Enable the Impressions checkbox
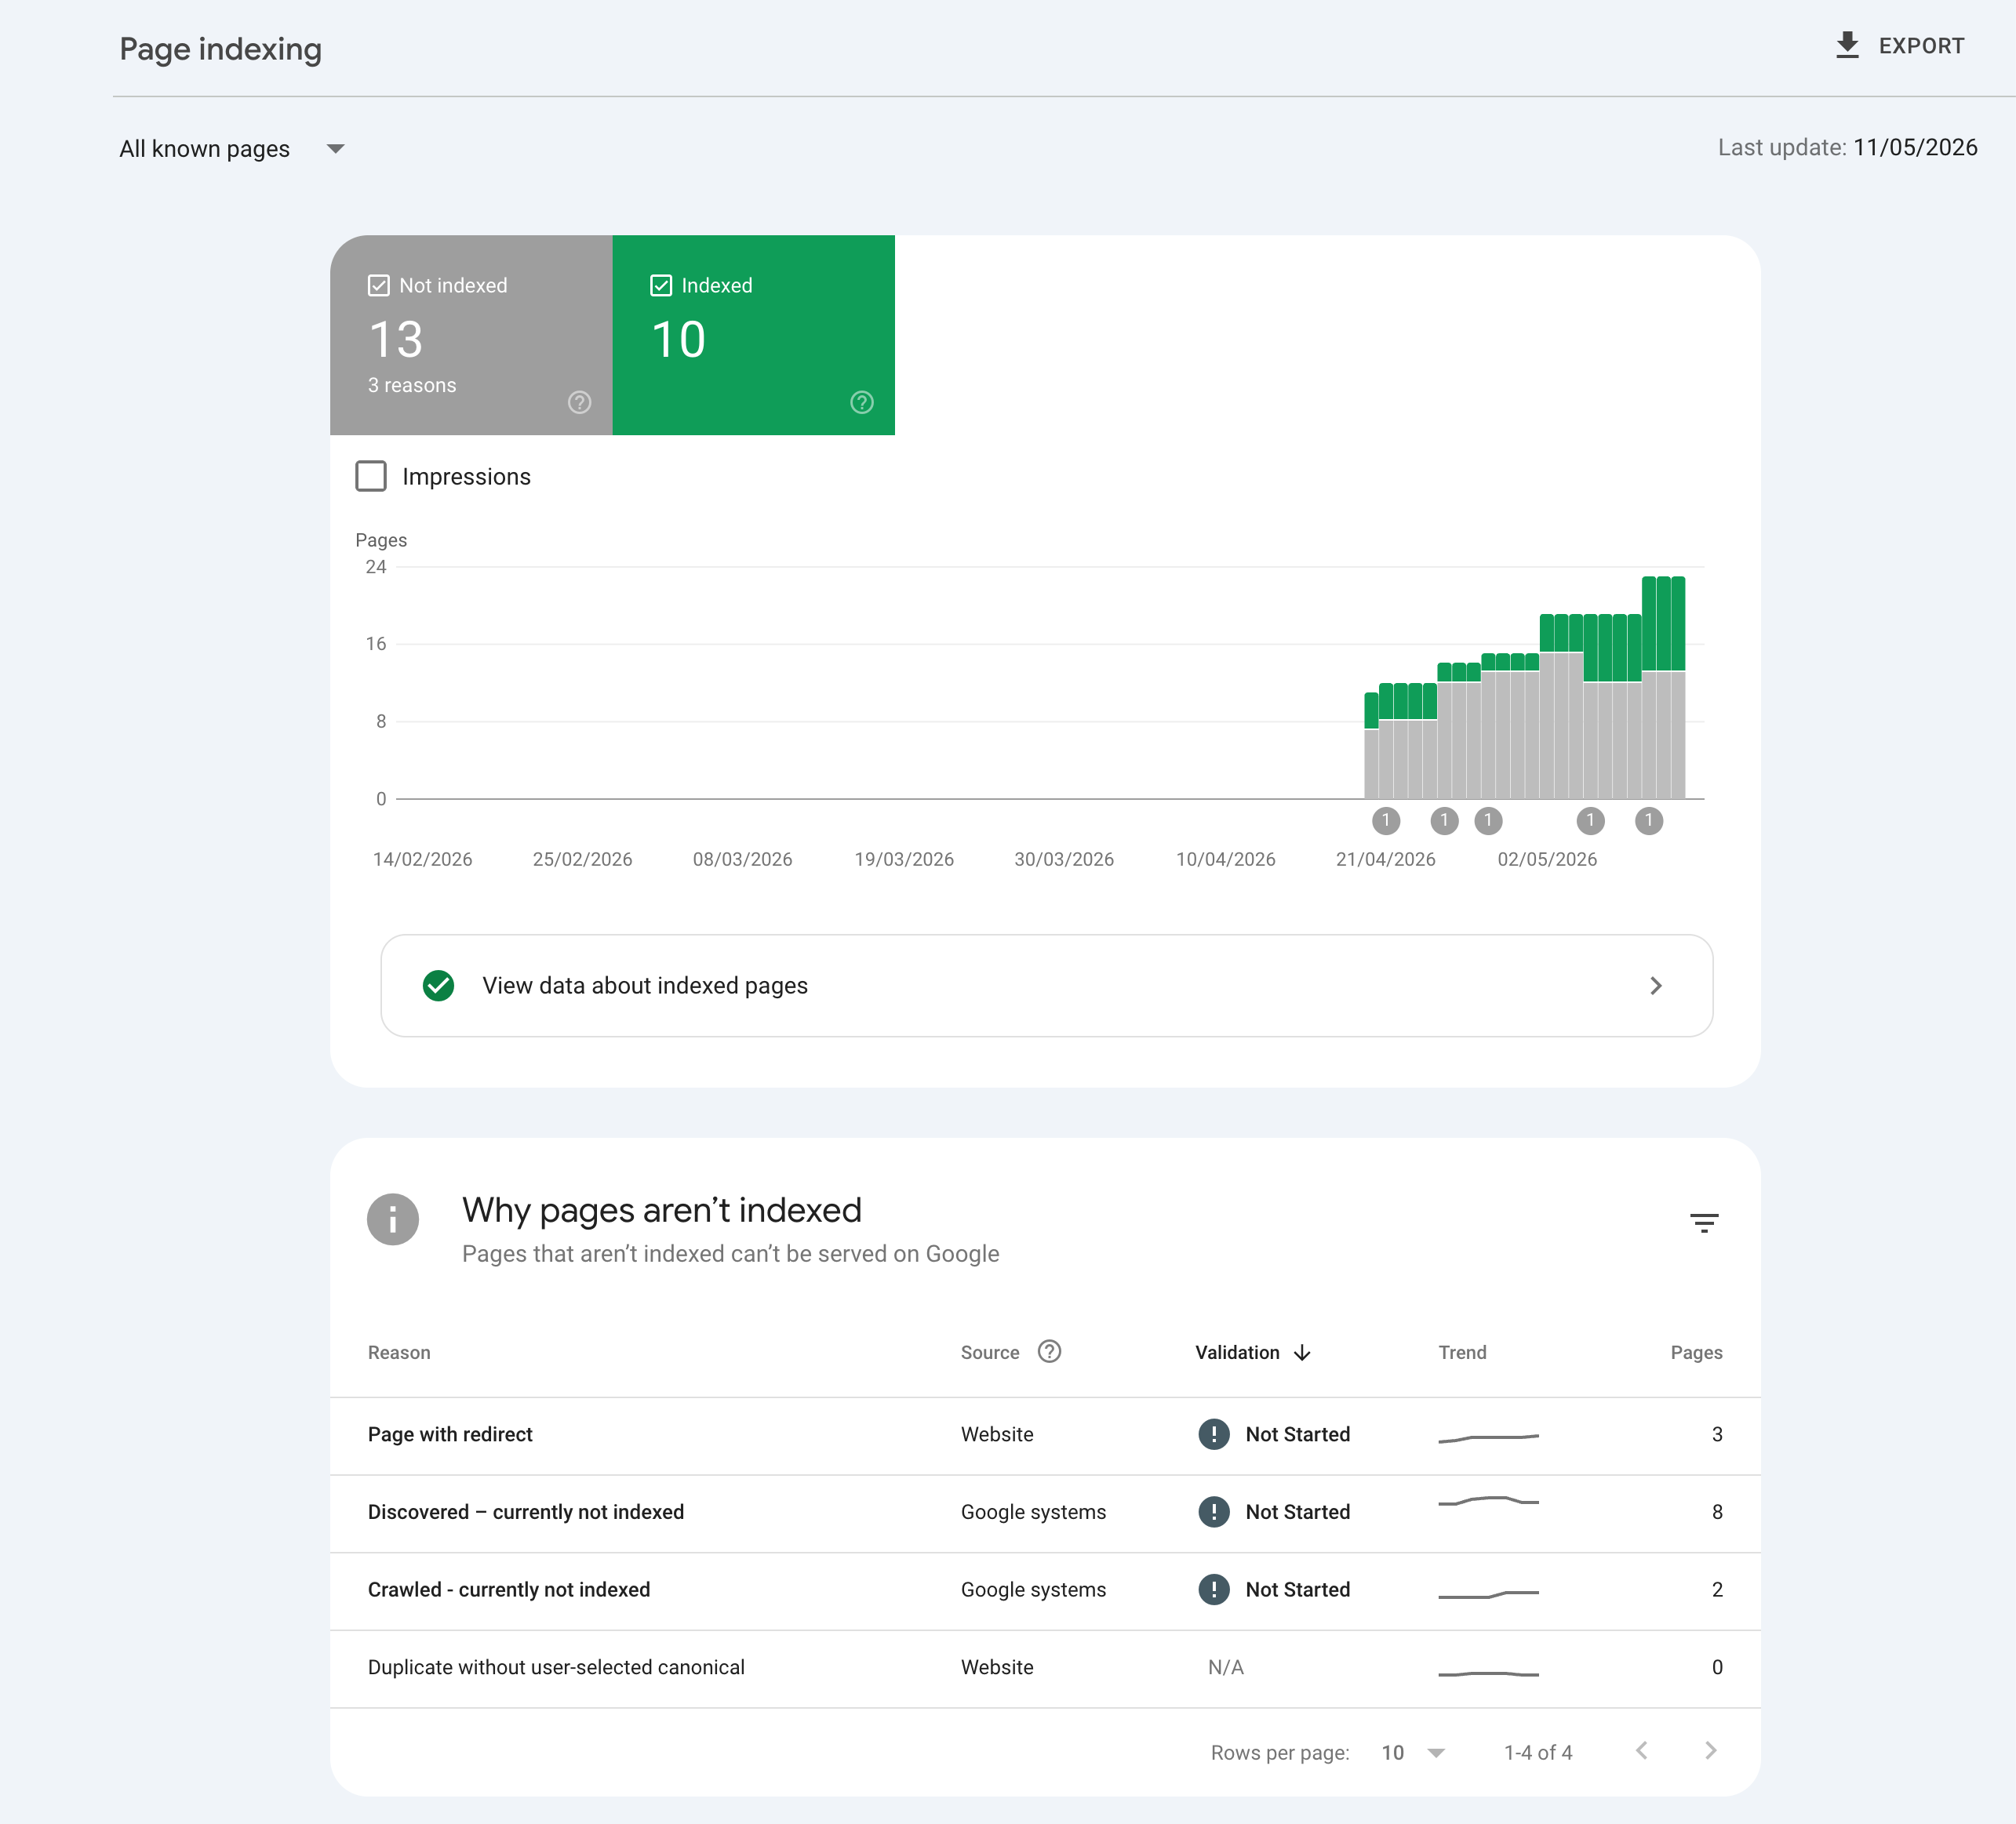This screenshot has width=2016, height=1824. point(371,476)
